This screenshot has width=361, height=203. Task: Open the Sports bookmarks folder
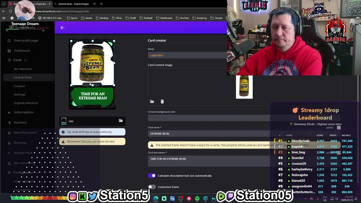pos(72,18)
